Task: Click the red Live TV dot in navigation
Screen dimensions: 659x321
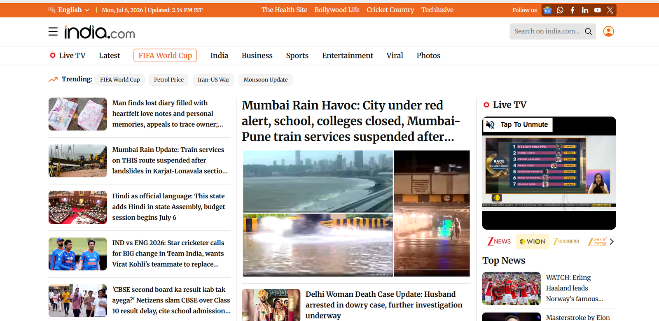Action: pos(53,55)
